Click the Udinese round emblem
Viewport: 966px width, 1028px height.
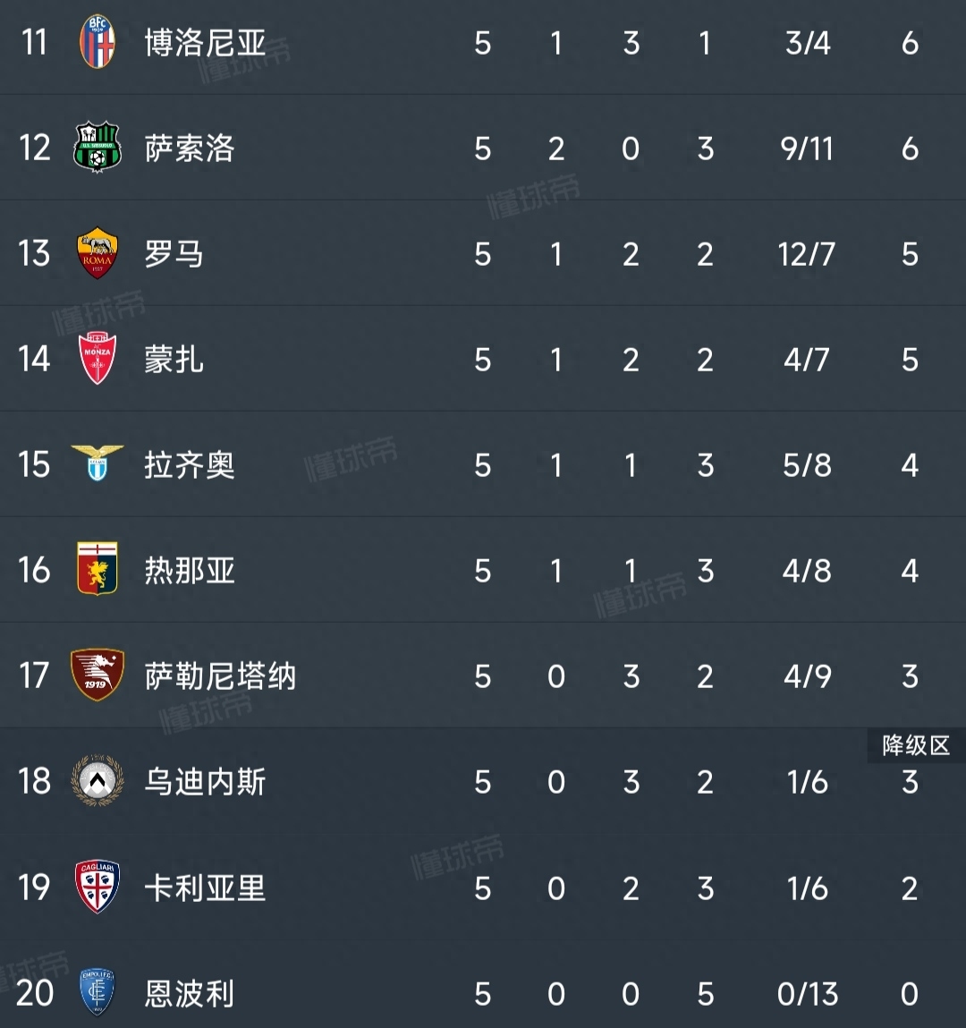(97, 780)
